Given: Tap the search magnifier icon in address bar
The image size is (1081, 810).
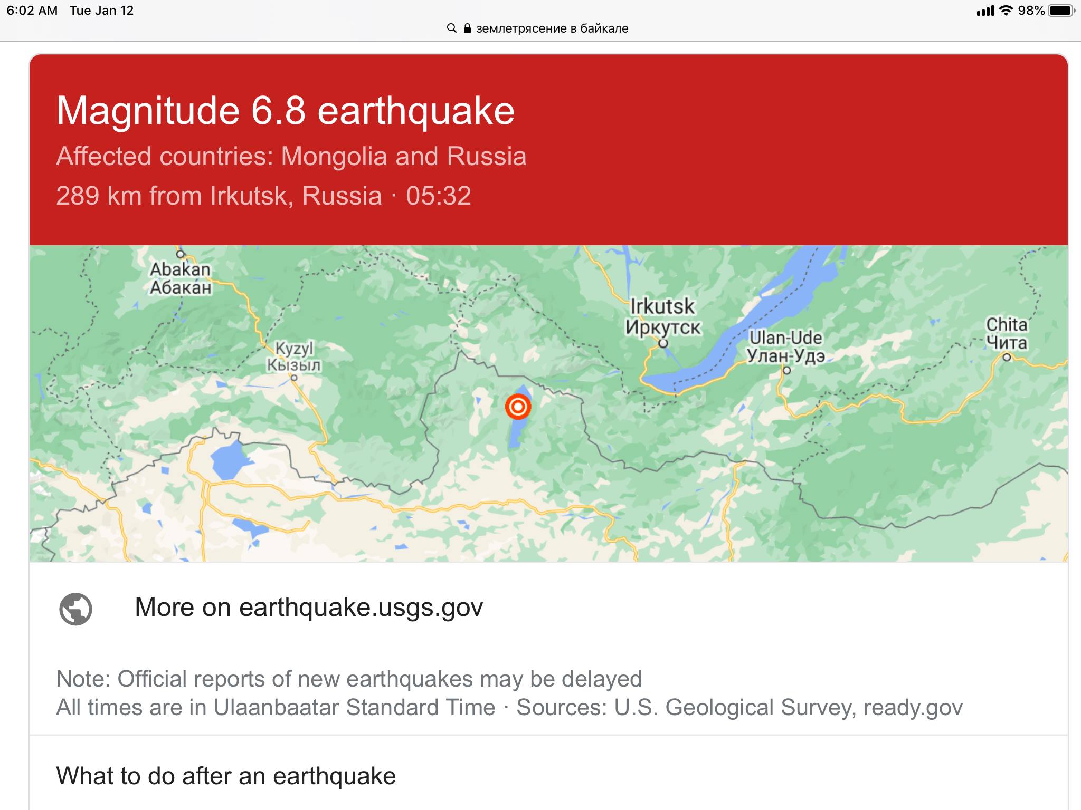Looking at the screenshot, I should tap(451, 28).
